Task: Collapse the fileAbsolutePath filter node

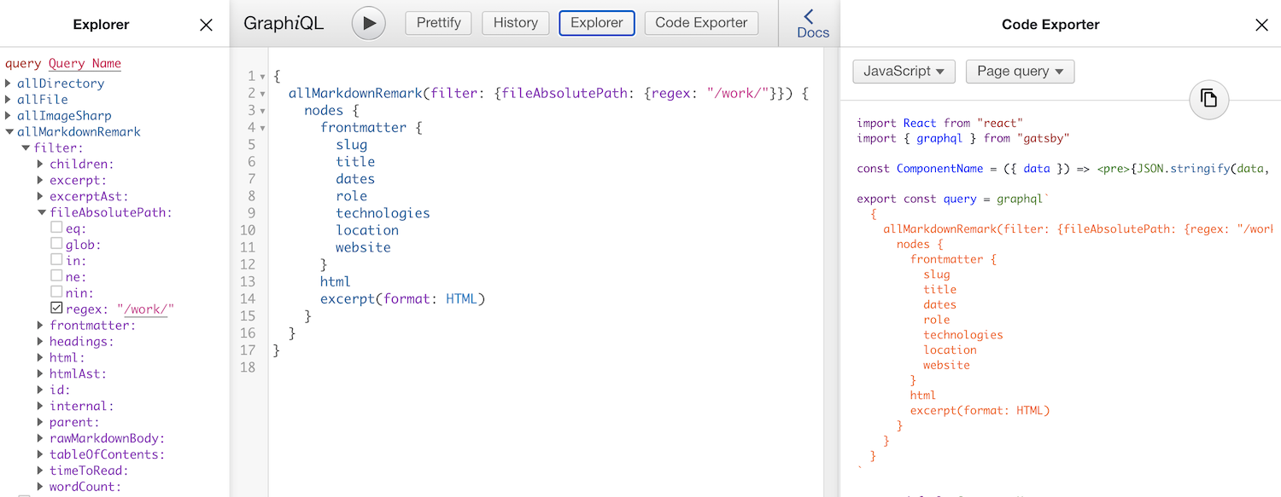Action: click(41, 212)
